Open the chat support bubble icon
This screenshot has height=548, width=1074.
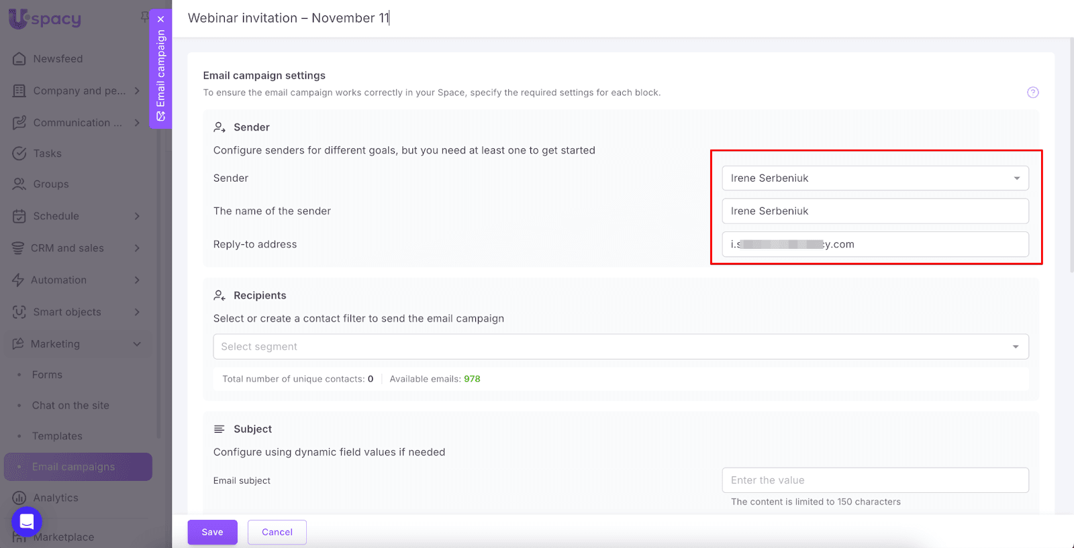27,521
